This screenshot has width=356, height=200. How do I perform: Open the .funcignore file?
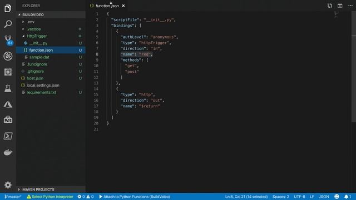click(x=51, y=64)
